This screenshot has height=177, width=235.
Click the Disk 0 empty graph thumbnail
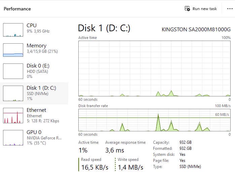tap(13, 71)
